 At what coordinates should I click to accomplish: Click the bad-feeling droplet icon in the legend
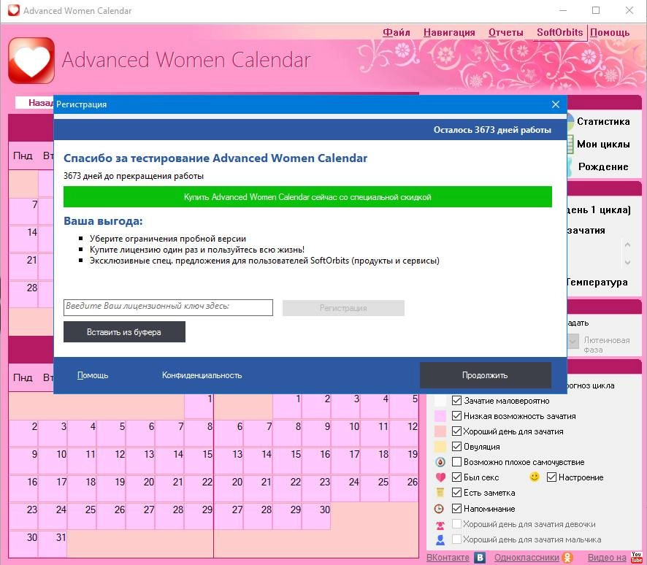(x=440, y=462)
